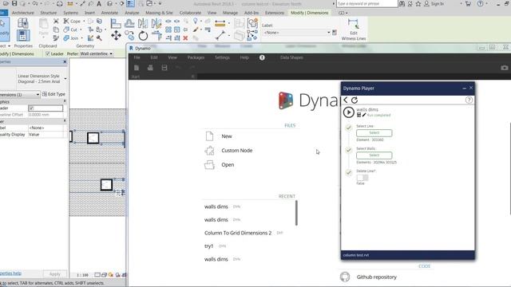Click the Offset tool in Revit ribbon
511x287 pixels.
(x=129, y=23)
